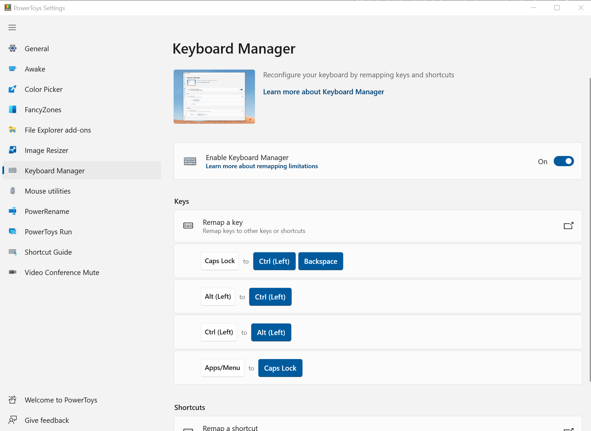The height and width of the screenshot is (431, 591).
Task: Open Mouse utilities page
Action: point(82,191)
